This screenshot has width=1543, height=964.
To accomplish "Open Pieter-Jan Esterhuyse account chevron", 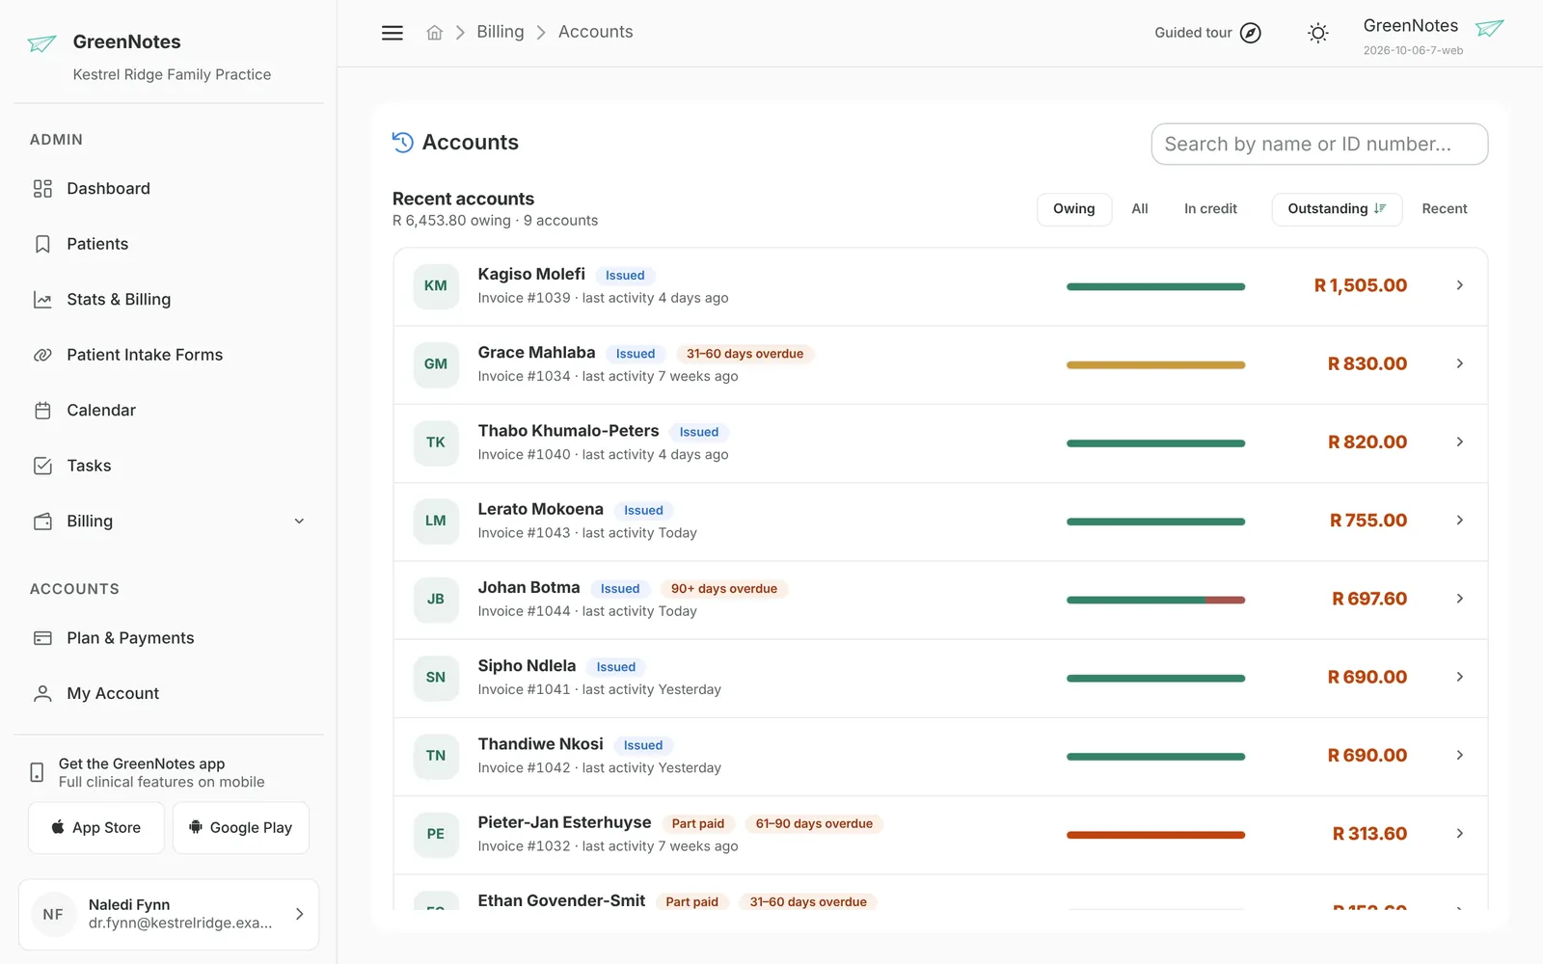I will [1460, 834].
